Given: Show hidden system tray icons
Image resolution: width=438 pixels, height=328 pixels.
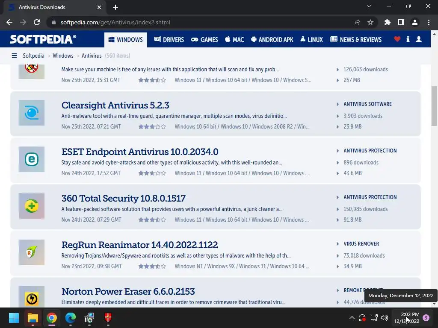Looking at the screenshot, I should pos(352,318).
